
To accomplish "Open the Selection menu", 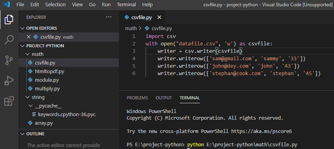I will pos(56,4).
